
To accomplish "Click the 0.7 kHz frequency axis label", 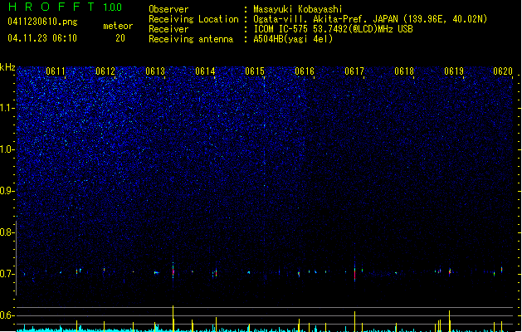I will [x=7, y=274].
